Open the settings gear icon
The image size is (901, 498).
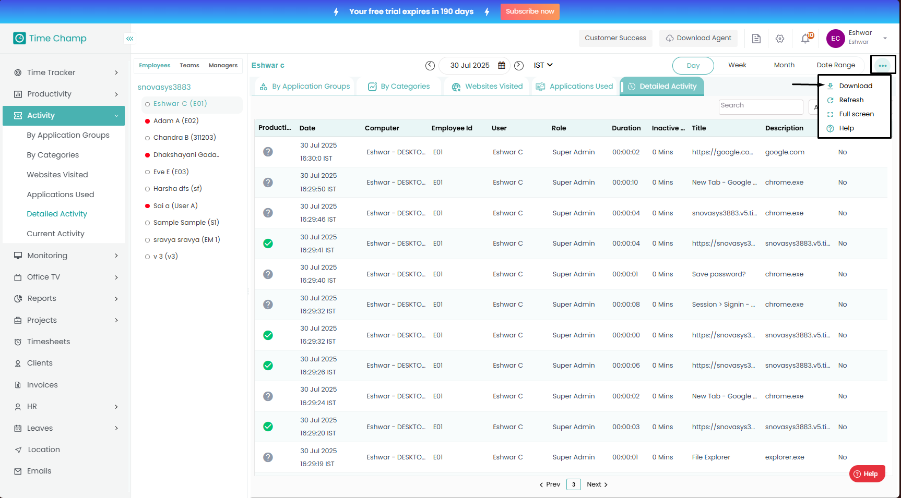780,39
